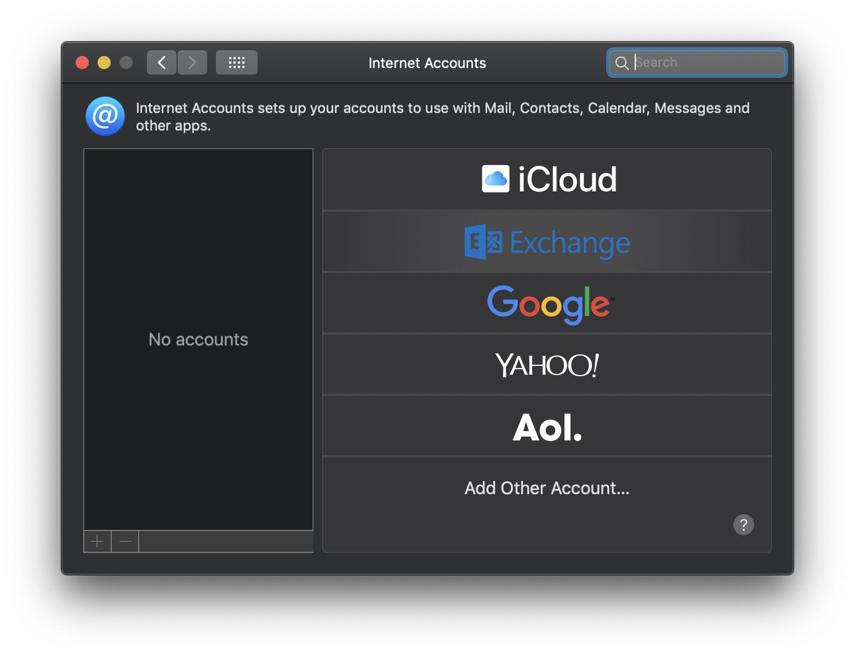This screenshot has height=656, width=855.
Task: Click the Internet Accounts description text
Action: point(443,117)
